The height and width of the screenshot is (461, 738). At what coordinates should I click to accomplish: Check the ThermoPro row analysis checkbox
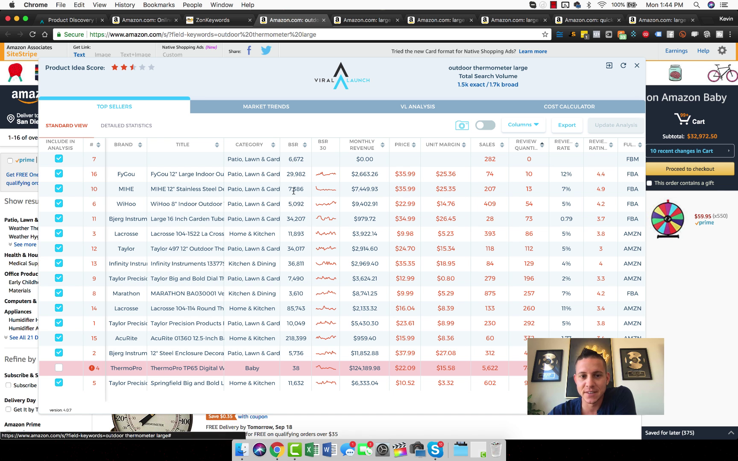(x=59, y=368)
